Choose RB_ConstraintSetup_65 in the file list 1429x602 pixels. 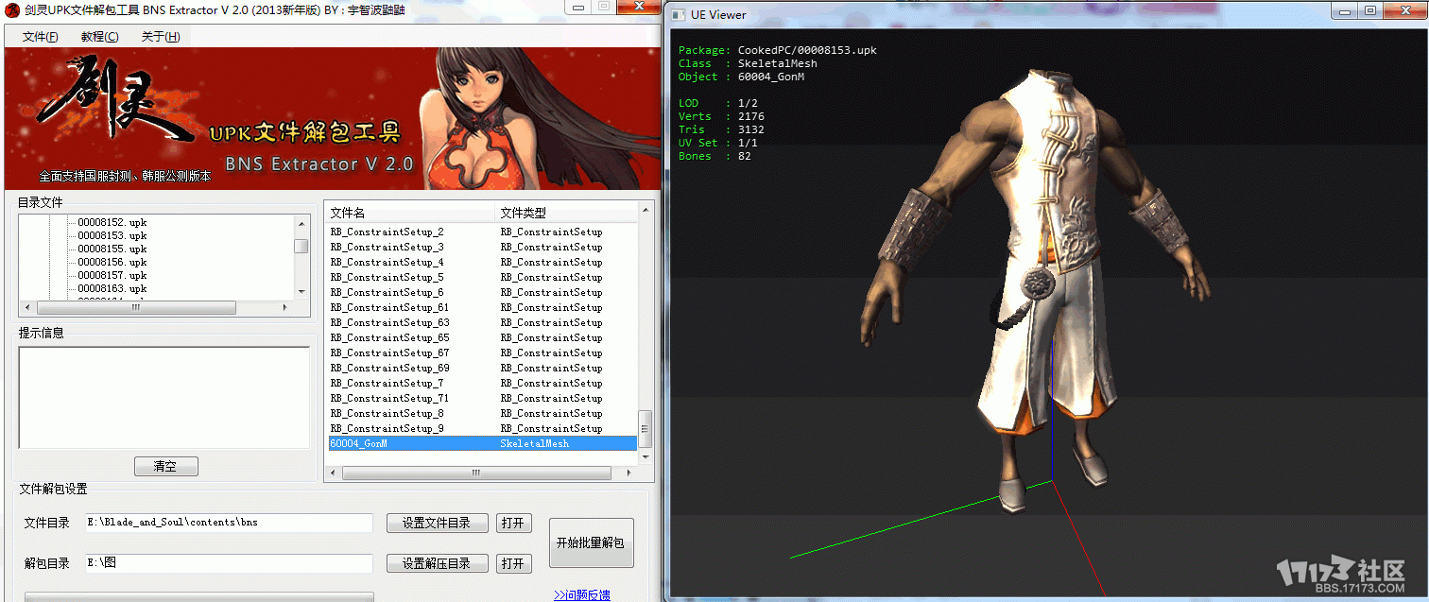[x=482, y=337]
